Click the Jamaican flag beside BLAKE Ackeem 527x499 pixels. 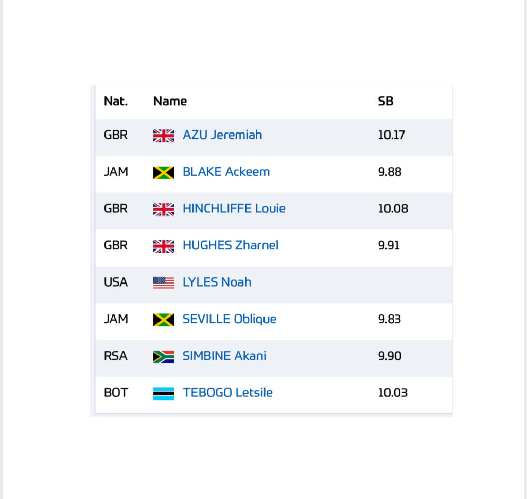164,172
